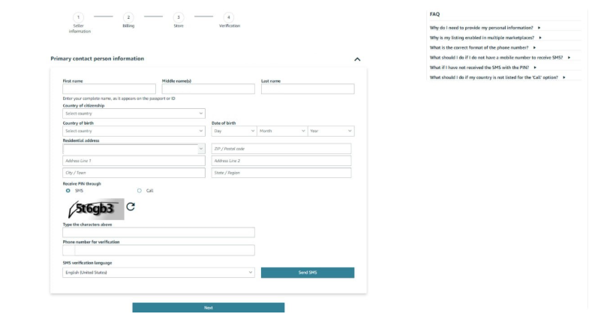
Task: Go to step 4 Verification
Action: point(228,17)
